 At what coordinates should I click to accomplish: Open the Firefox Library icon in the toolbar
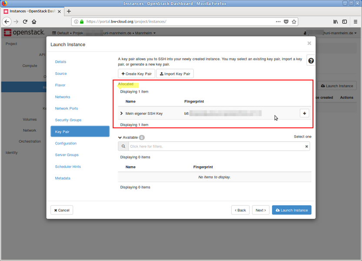(x=335, y=21)
